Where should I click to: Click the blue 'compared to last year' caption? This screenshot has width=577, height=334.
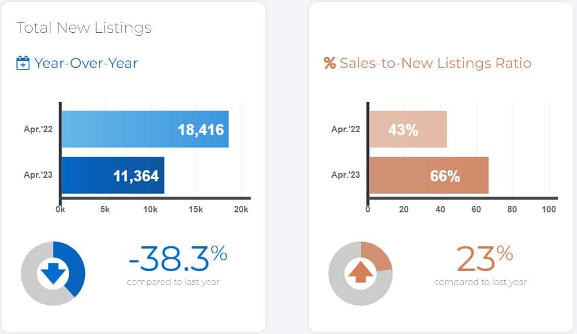point(173,282)
